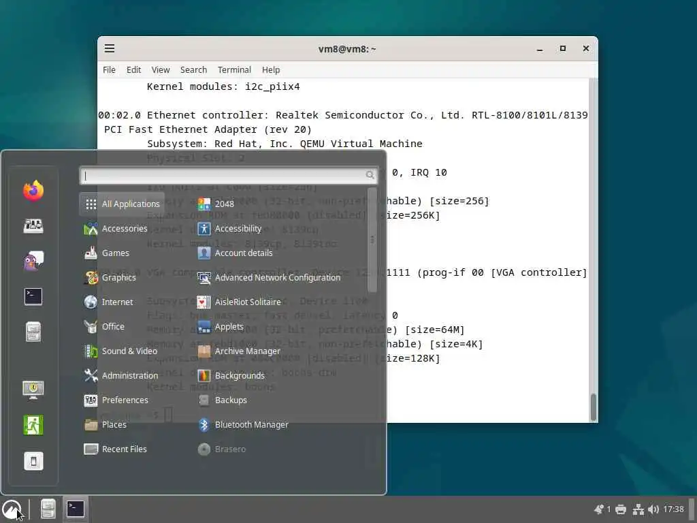Open the terminal View menu
Viewport: 697px width, 523px height.
tap(161, 70)
